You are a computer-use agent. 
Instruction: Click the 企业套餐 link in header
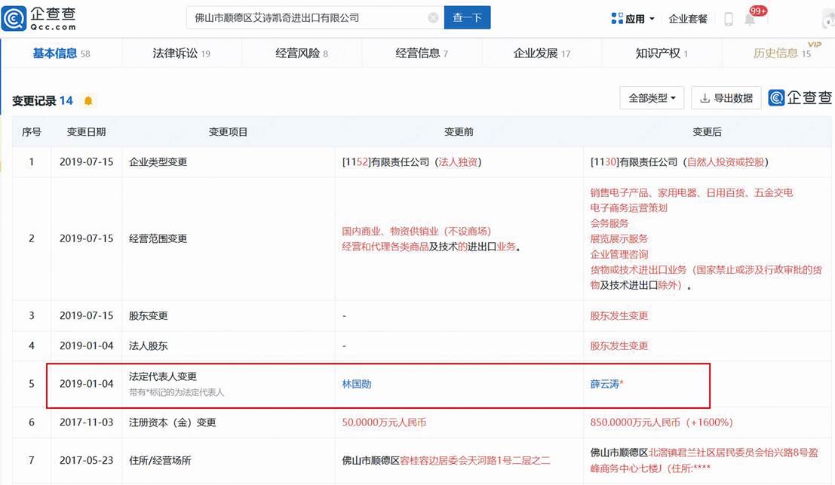point(688,19)
